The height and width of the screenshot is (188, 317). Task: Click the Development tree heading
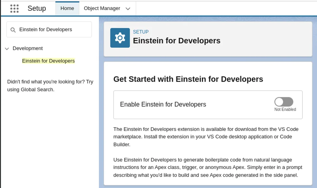pos(28,48)
